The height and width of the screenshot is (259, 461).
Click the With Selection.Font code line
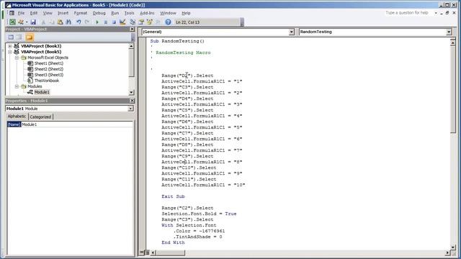(x=189, y=225)
